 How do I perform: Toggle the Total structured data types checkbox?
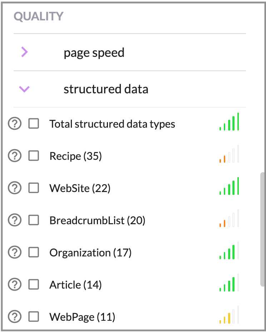coord(34,124)
